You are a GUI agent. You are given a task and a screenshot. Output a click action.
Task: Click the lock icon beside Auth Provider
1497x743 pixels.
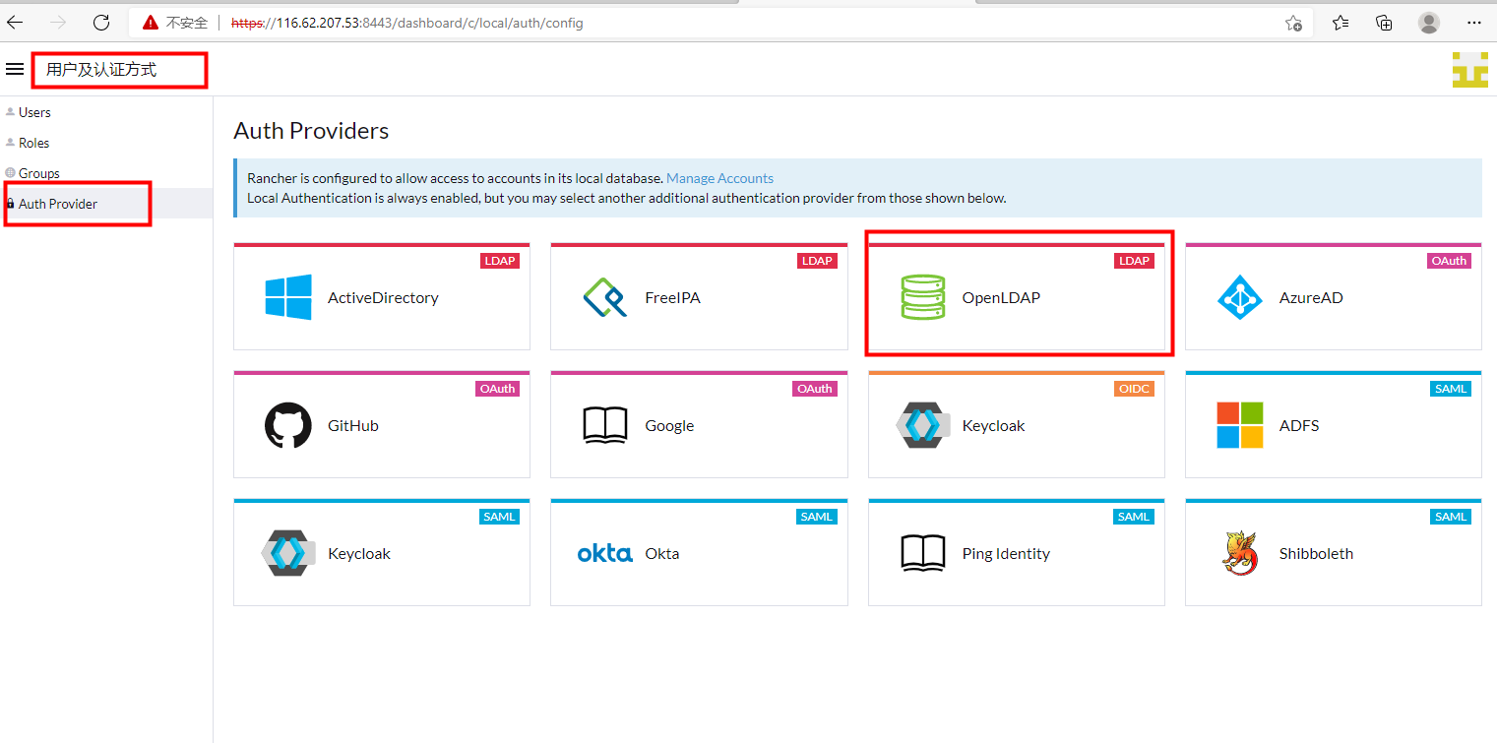(10, 204)
